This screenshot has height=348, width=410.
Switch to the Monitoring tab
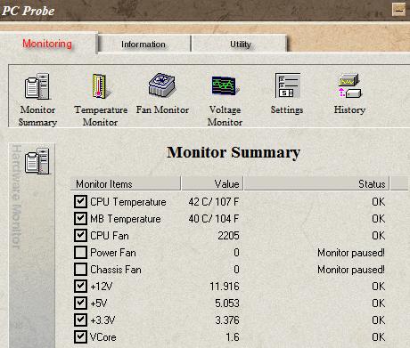(47, 44)
